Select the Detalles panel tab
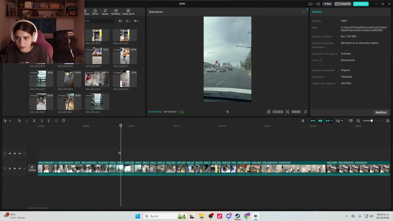 (x=317, y=12)
